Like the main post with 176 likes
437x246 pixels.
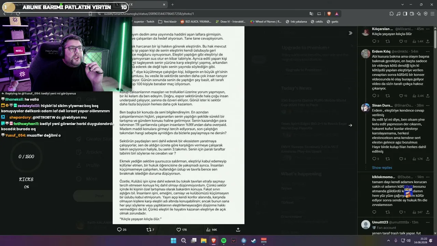(181, 230)
